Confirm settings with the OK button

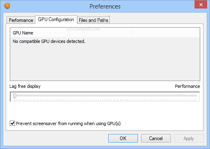tap(123, 138)
